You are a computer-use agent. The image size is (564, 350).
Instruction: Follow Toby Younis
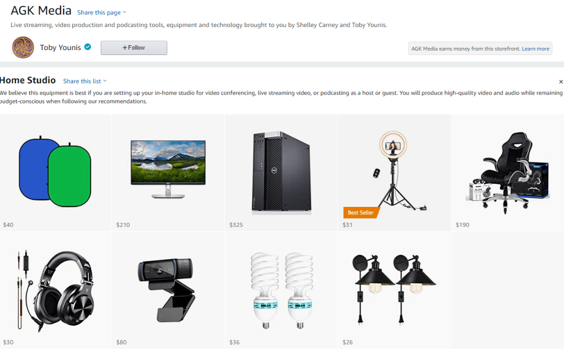(x=134, y=48)
